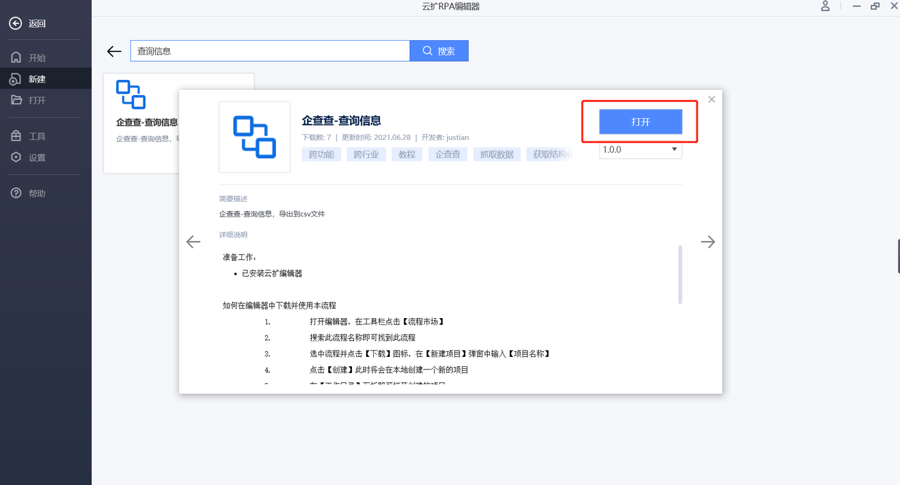Click the line 如何在编辑器中下载并使用本流程
Viewport: 900px width, 485px height.
click(x=279, y=306)
